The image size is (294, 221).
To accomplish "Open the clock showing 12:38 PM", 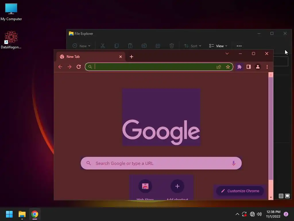I will [273, 214].
